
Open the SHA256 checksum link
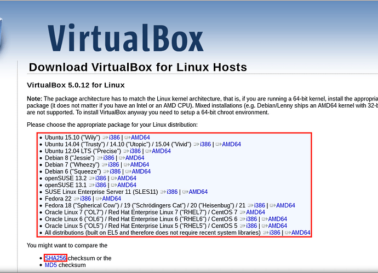coord(55,258)
